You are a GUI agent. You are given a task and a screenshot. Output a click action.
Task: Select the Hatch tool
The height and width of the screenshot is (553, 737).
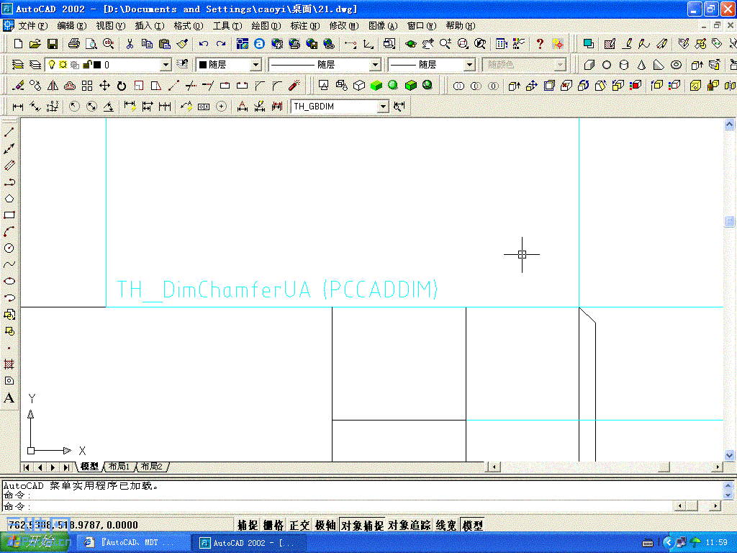tap(9, 364)
